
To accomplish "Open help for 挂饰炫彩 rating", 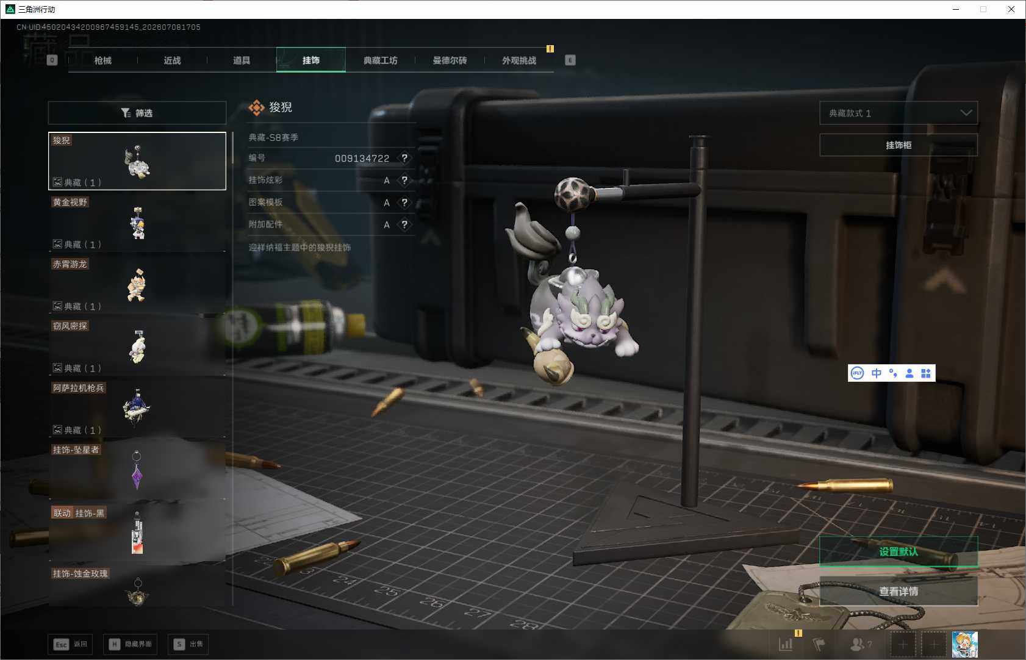I will [x=404, y=180].
